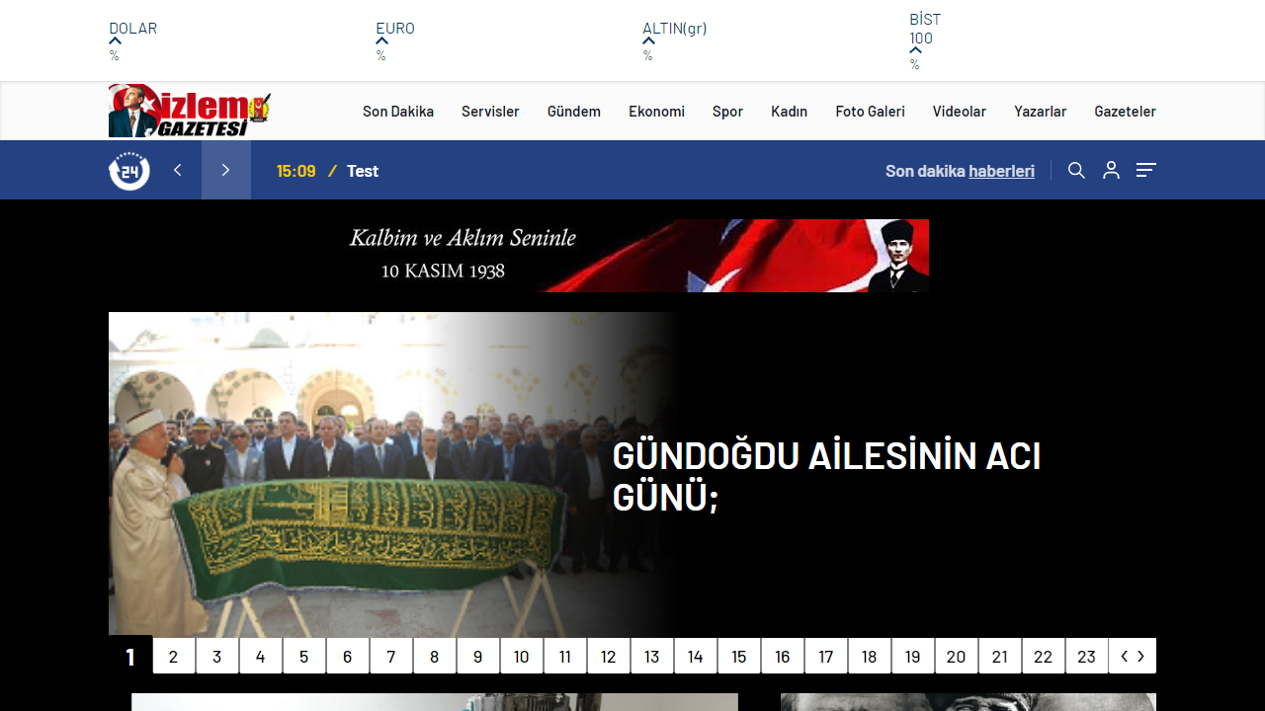Open the GÜNDOĞDU AİLESİNİN ACI GÜNÜ headline

tap(828, 474)
